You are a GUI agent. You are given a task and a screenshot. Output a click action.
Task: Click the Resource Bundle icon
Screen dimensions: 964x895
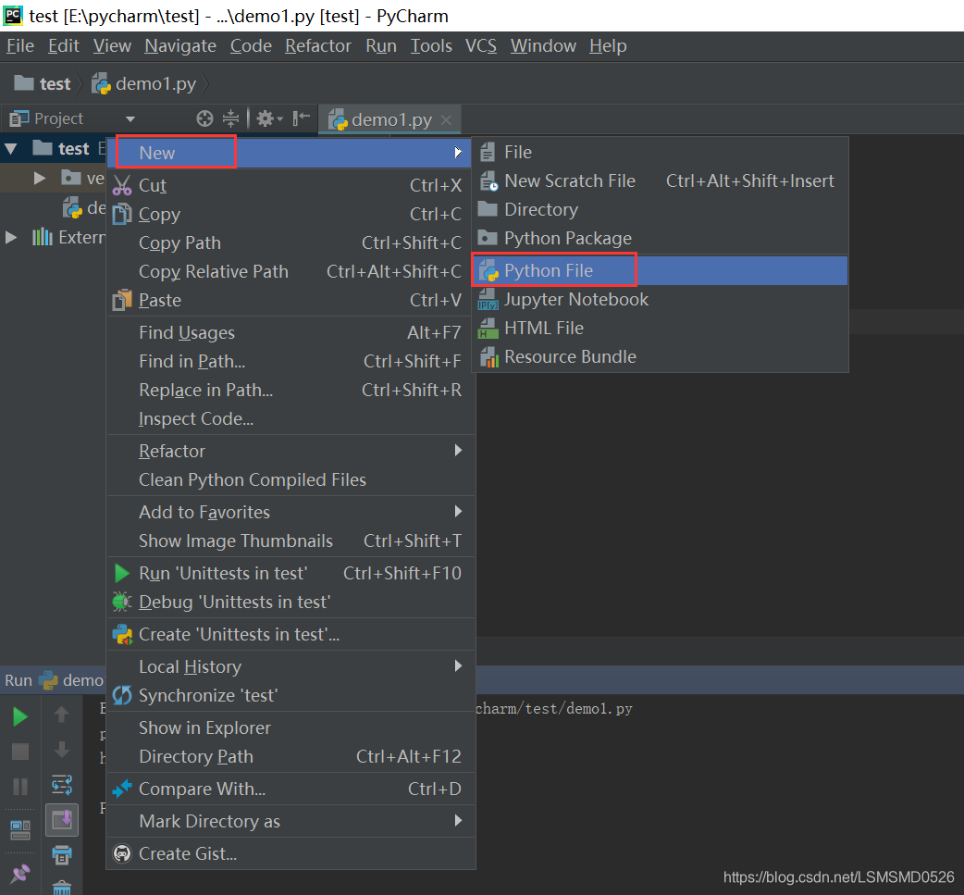tap(488, 356)
